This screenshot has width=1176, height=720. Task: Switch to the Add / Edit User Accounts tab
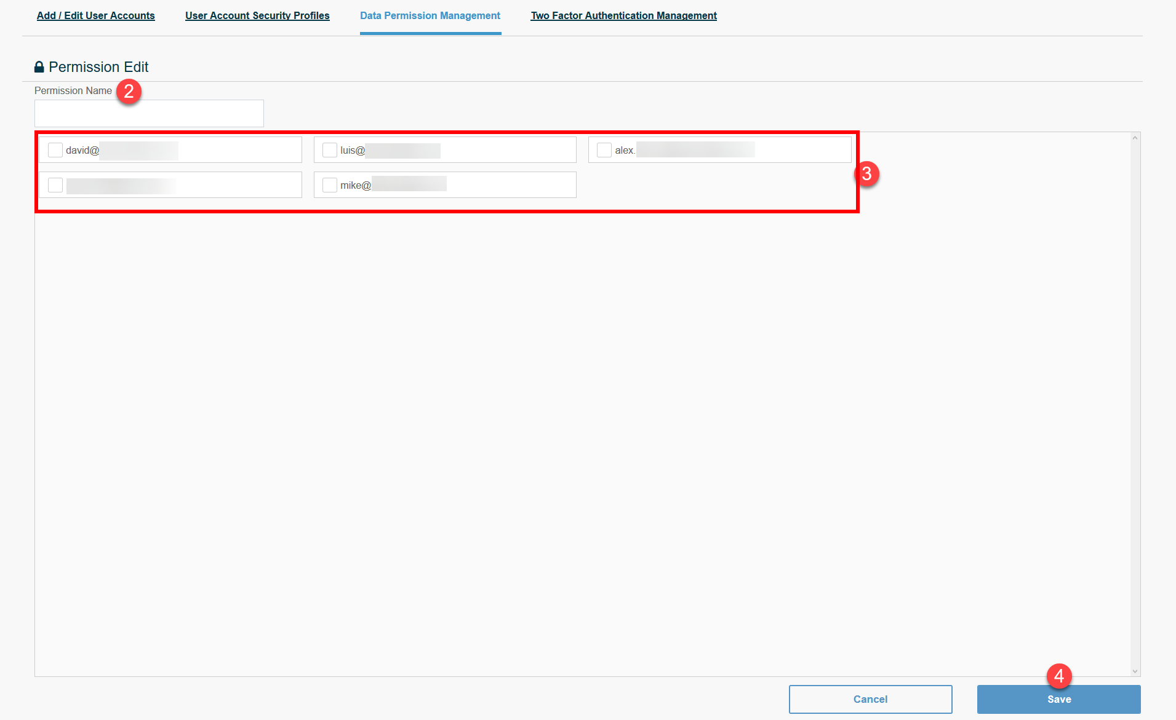click(95, 15)
